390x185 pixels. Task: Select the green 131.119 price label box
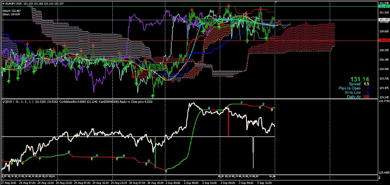click(207, 21)
